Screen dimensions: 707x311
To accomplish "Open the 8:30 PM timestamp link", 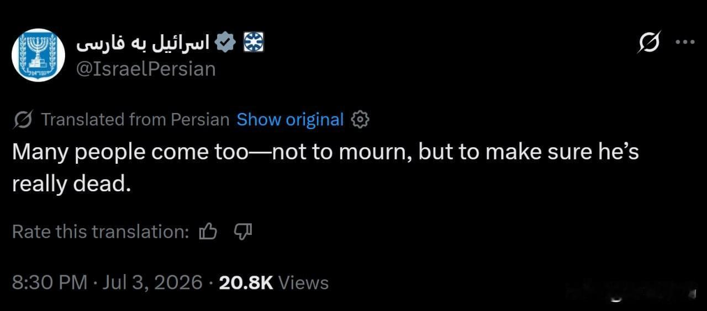I will pyautogui.click(x=50, y=282).
